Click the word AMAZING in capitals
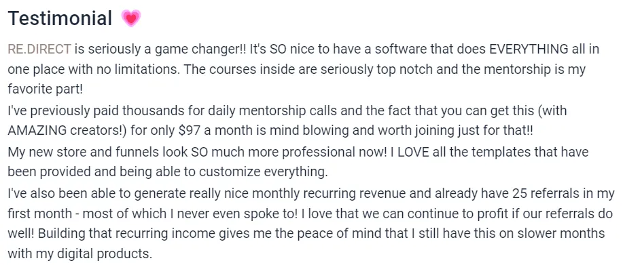 [x=35, y=131]
